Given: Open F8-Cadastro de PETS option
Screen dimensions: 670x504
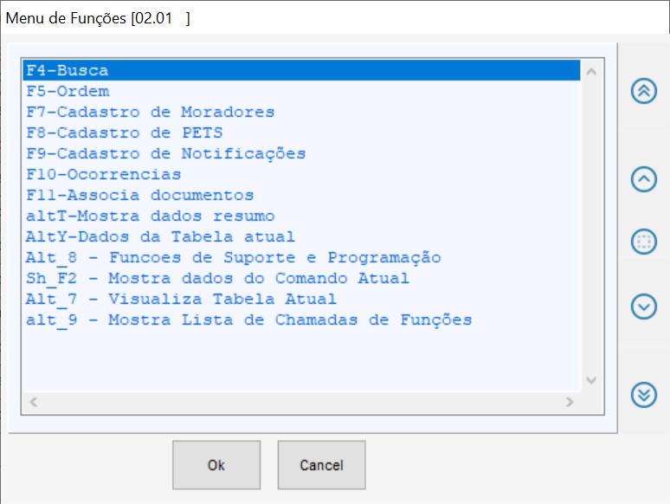Looking at the screenshot, I should [x=125, y=132].
